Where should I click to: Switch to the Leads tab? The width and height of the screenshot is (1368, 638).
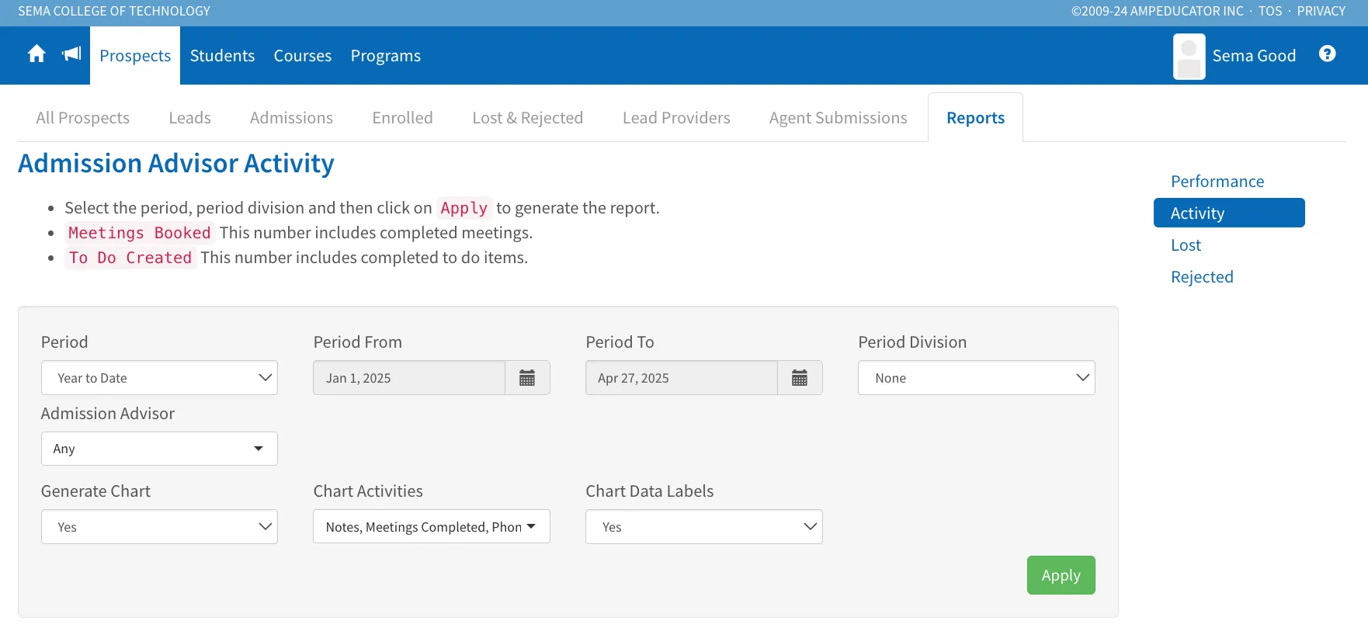click(x=190, y=118)
